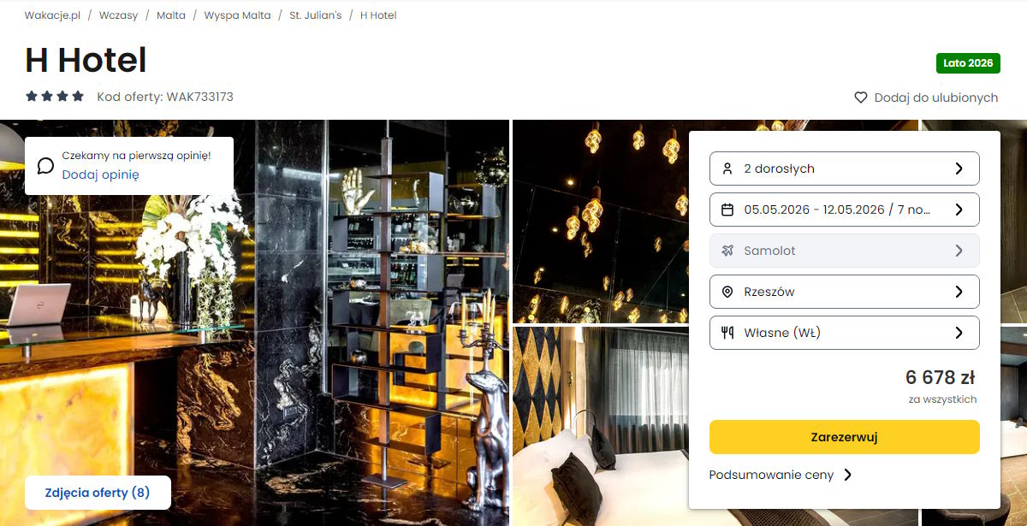Open the bedroom photo thumbnail
The image size is (1027, 526).
599,426
